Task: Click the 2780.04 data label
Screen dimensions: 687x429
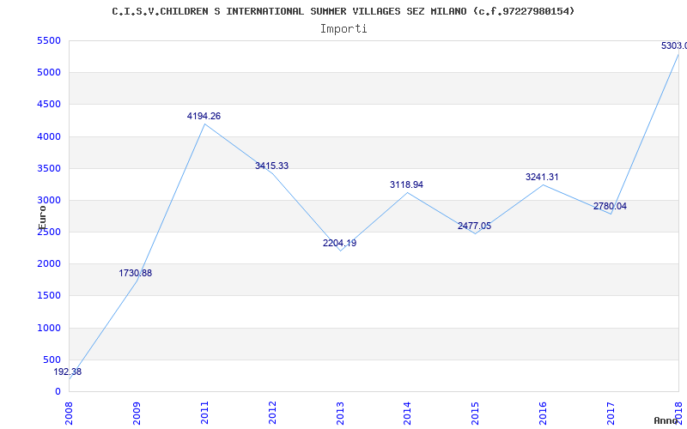Action: point(610,206)
